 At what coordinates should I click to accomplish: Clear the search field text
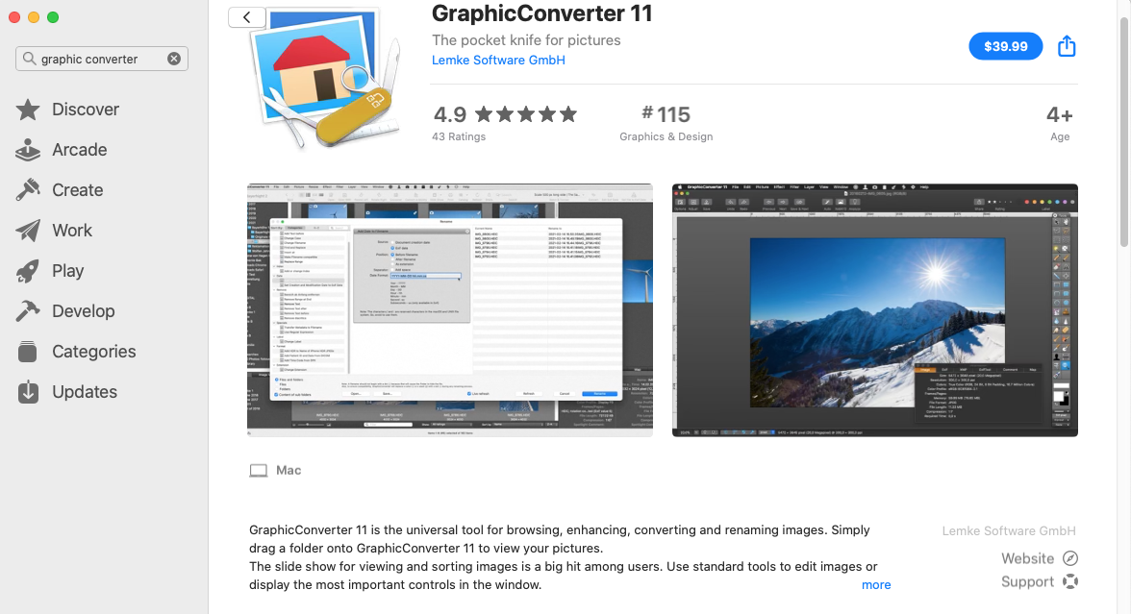coord(174,60)
